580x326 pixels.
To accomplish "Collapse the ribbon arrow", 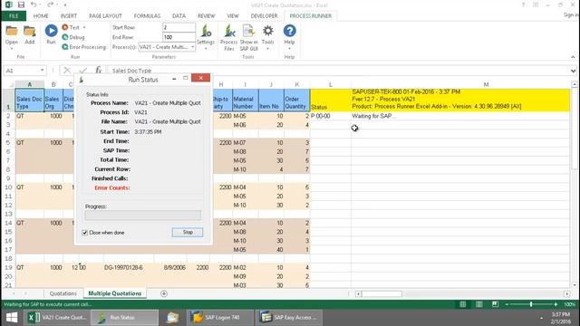I will point(573,57).
